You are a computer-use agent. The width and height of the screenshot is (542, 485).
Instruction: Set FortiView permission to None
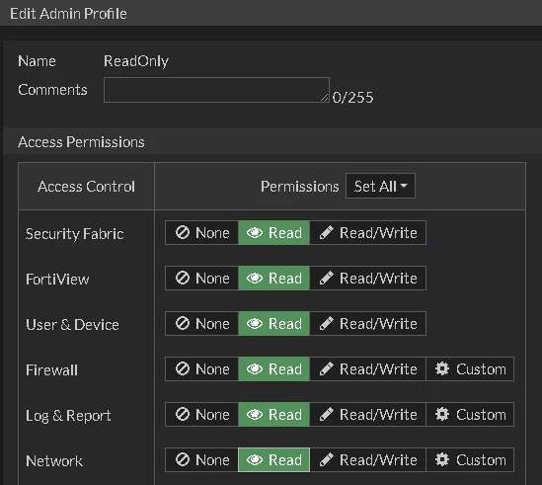tap(201, 279)
